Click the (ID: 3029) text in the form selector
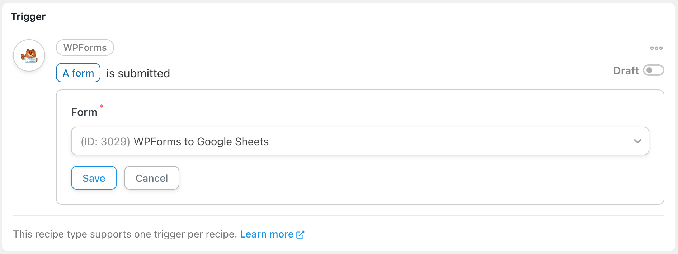Image resolution: width=678 pixels, height=254 pixels. (x=105, y=142)
